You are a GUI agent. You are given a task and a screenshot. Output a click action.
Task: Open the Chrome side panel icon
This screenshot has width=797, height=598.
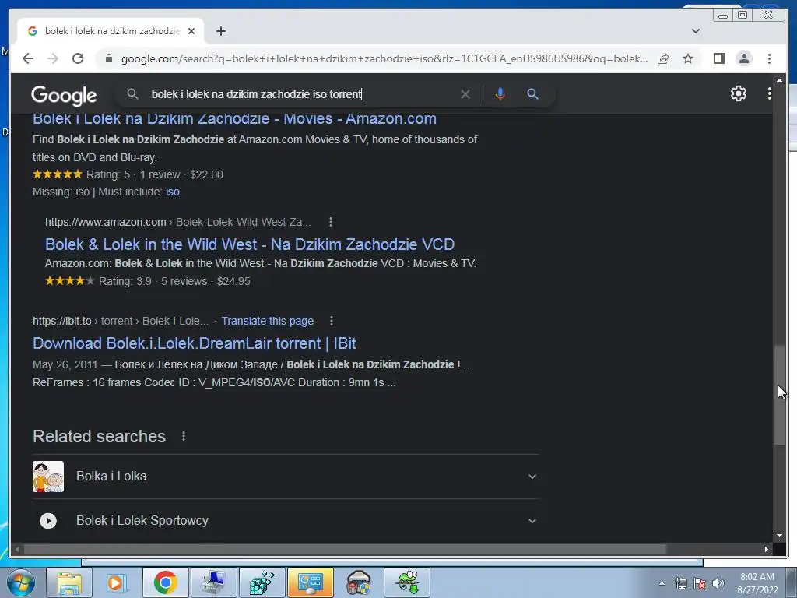[718, 58]
